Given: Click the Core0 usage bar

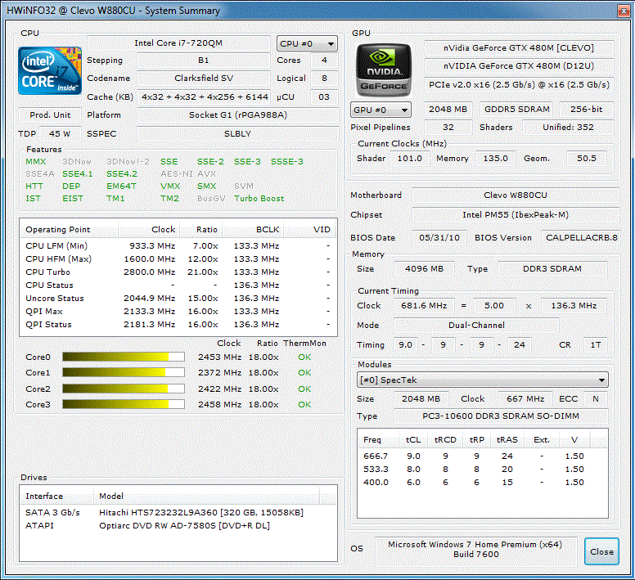Looking at the screenshot, I should [124, 357].
